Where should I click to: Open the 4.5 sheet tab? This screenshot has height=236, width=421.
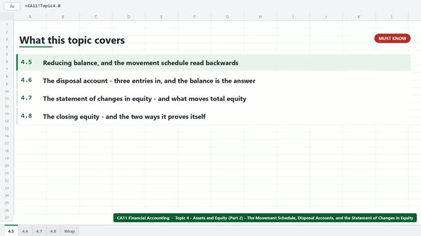(11, 231)
